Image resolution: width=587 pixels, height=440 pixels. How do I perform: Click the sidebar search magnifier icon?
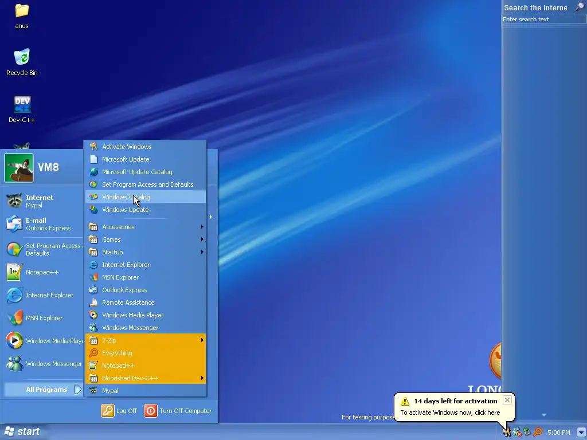click(x=580, y=7)
